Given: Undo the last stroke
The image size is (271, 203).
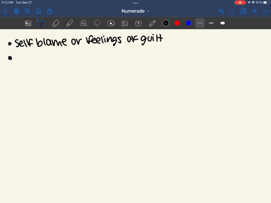Looking at the screenshot, I should coord(221,11).
